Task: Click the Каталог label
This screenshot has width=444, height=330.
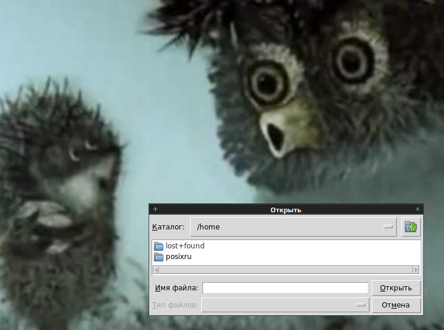Action: (x=168, y=227)
